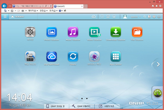Launch Music Station
The image size is (164, 110).
pyautogui.click(x=73, y=32)
